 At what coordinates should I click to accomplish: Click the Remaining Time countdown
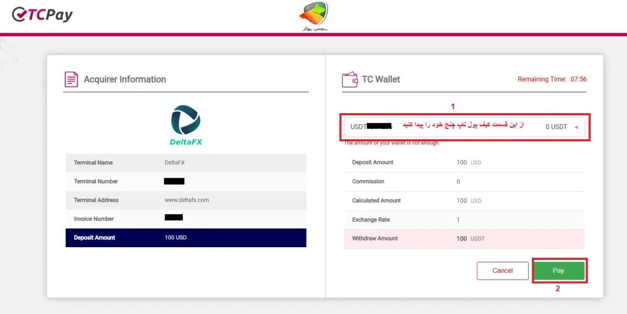552,79
